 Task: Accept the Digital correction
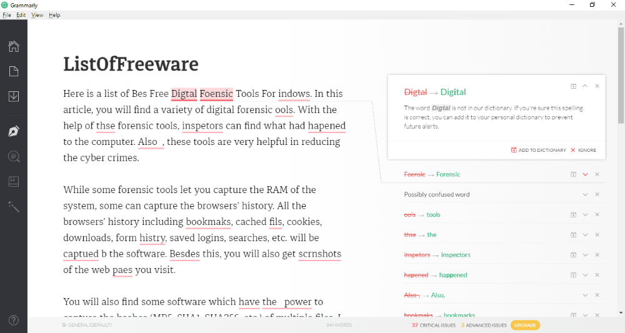click(x=452, y=92)
